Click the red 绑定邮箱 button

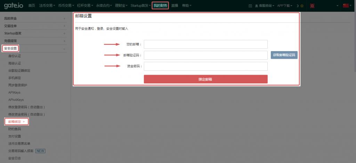[206, 79]
